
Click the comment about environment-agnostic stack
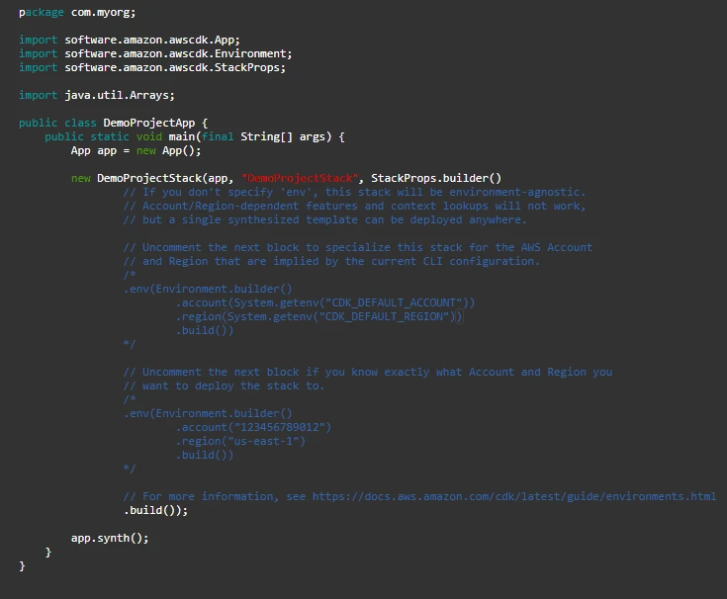pyautogui.click(x=363, y=192)
